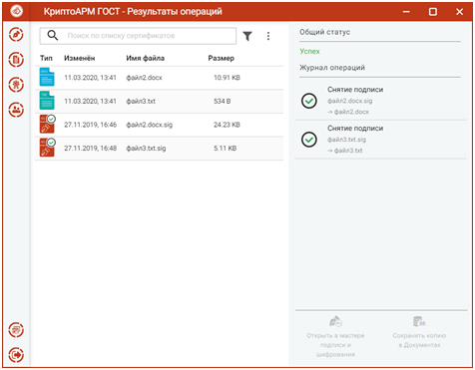Click the date 27.11.2019, 16:46
Screen dimensions: 475x370
pos(91,125)
